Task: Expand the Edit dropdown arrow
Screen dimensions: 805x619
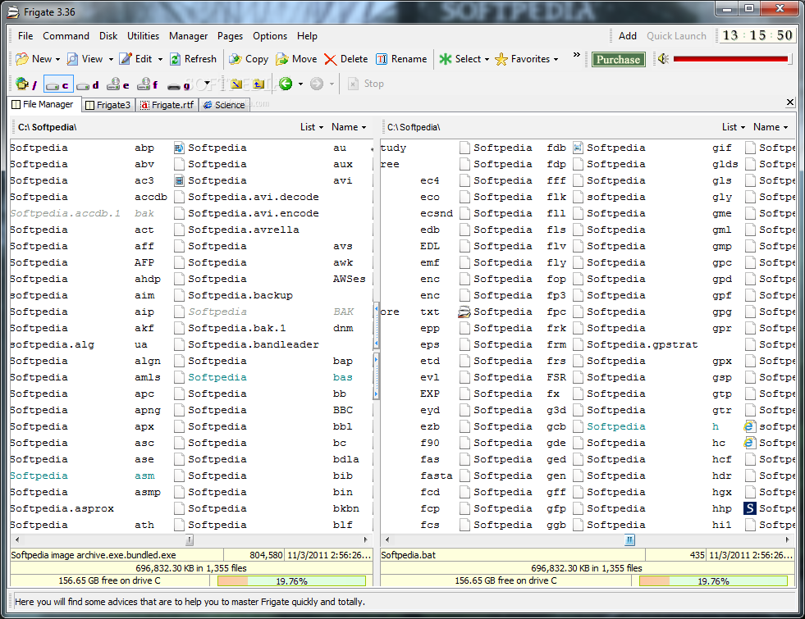Action: (160, 60)
